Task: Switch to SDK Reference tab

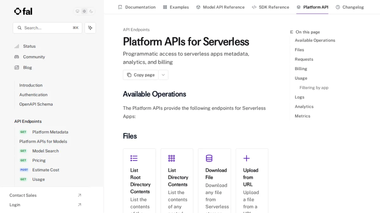Action: (270, 7)
